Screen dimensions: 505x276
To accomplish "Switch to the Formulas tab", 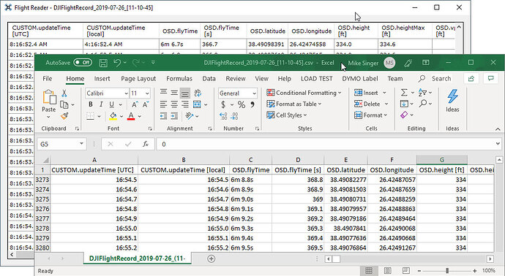I will (179, 78).
